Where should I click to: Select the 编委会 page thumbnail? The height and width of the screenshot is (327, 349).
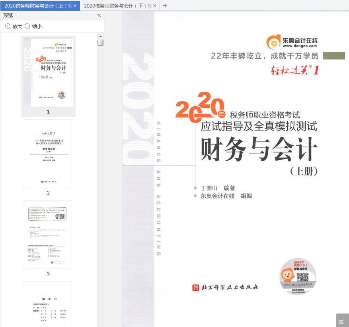[x=49, y=304]
